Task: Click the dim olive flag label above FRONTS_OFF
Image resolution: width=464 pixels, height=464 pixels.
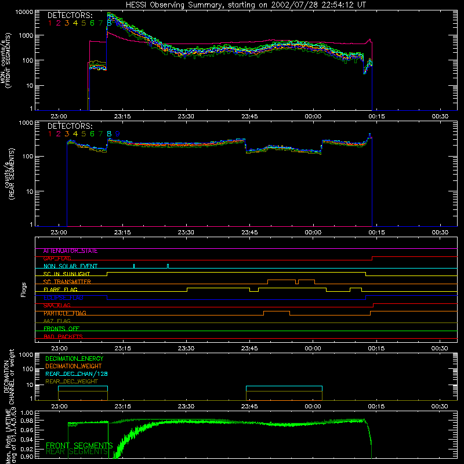Action: pos(57,321)
